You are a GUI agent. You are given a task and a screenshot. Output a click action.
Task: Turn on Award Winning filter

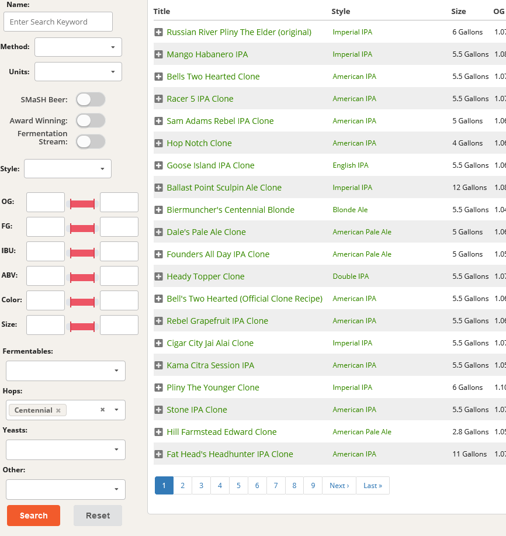coord(91,120)
